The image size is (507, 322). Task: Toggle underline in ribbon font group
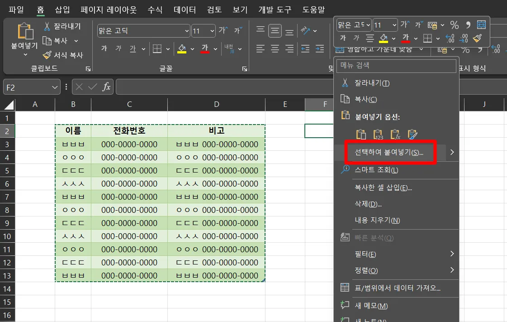(x=133, y=48)
